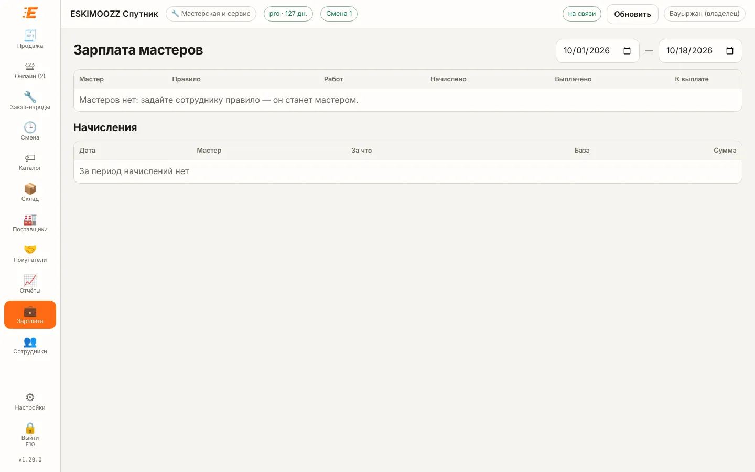The width and height of the screenshot is (755, 472).
Task: Open Настройки gear settings
Action: point(30,402)
